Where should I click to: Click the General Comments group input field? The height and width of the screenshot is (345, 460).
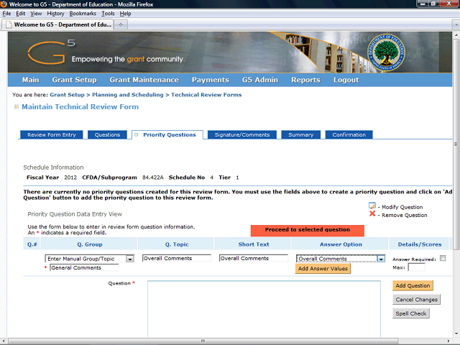click(x=84, y=267)
